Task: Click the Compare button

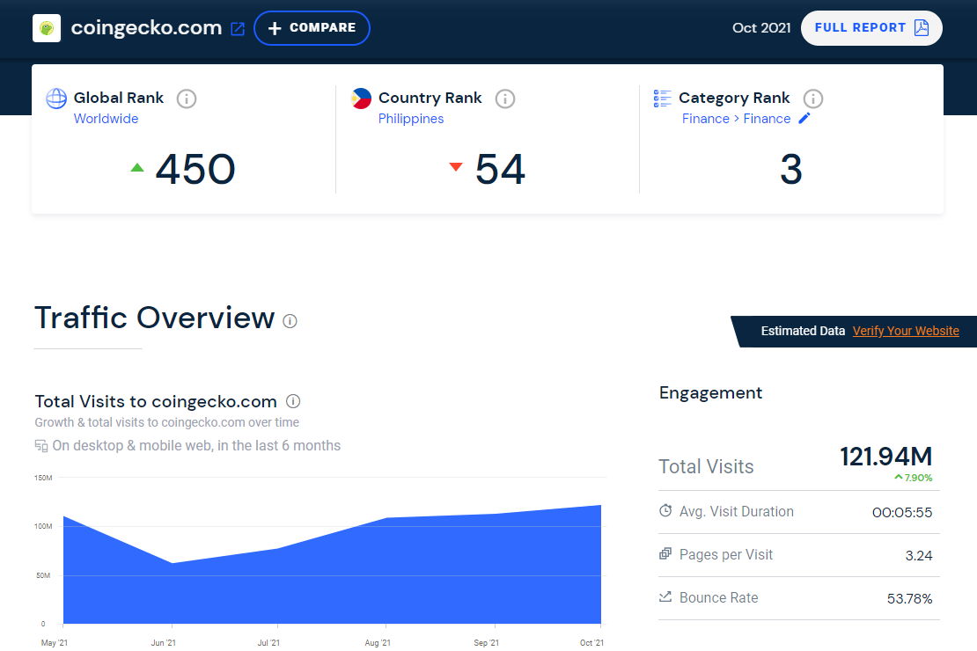Action: coord(312,28)
